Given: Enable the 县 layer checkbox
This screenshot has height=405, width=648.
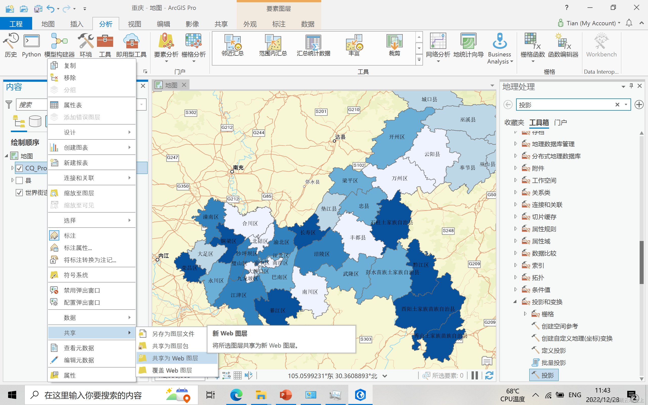Looking at the screenshot, I should (19, 180).
